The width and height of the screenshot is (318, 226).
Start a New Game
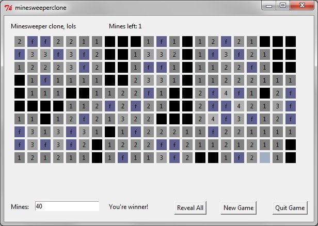tap(239, 208)
